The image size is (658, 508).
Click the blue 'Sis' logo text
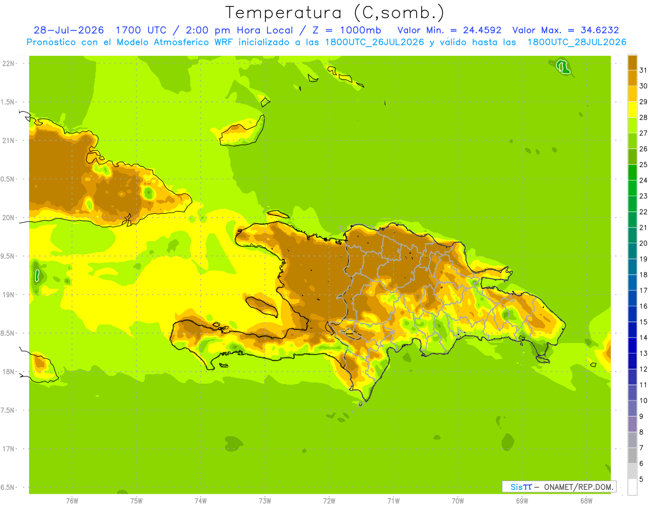516,487
